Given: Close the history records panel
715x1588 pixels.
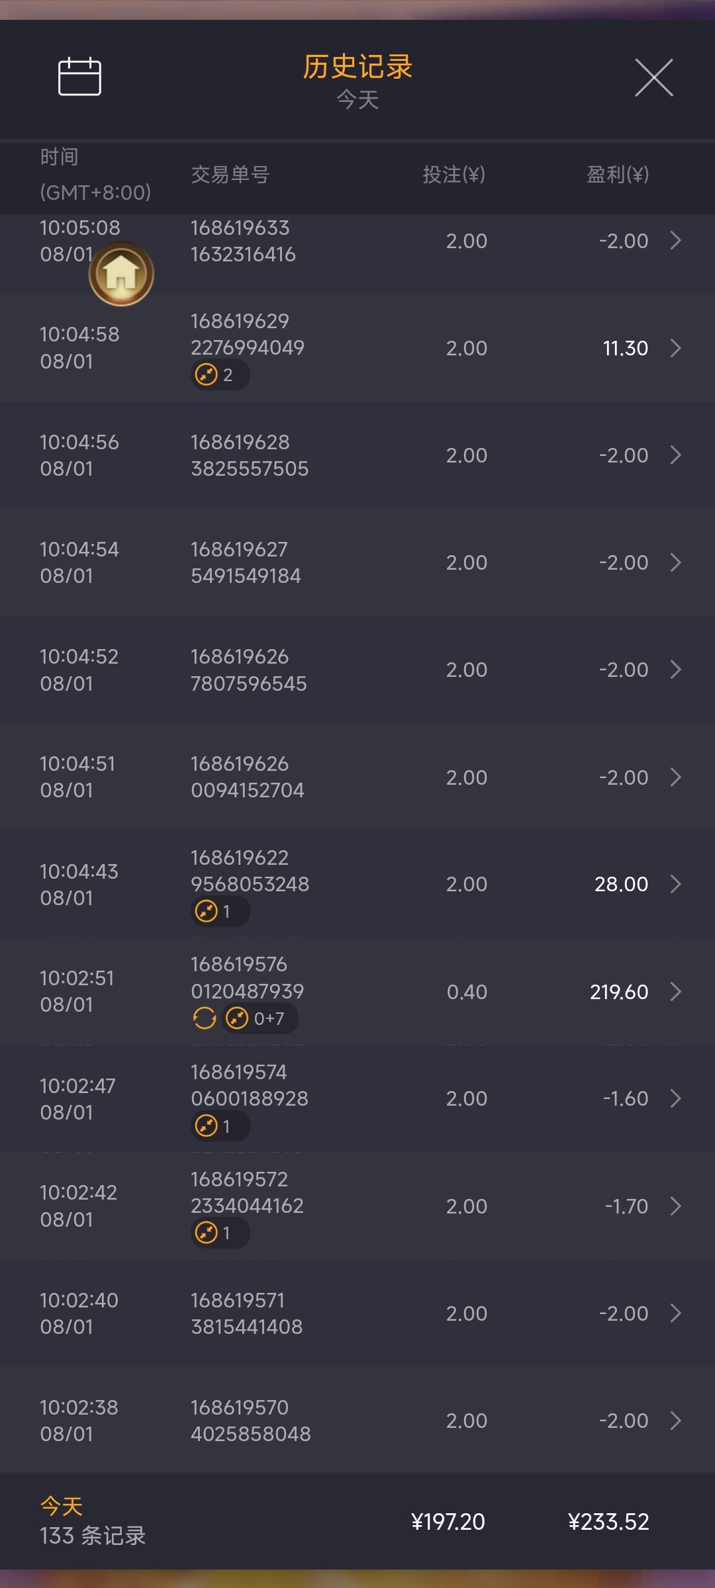Looking at the screenshot, I should 653,77.
